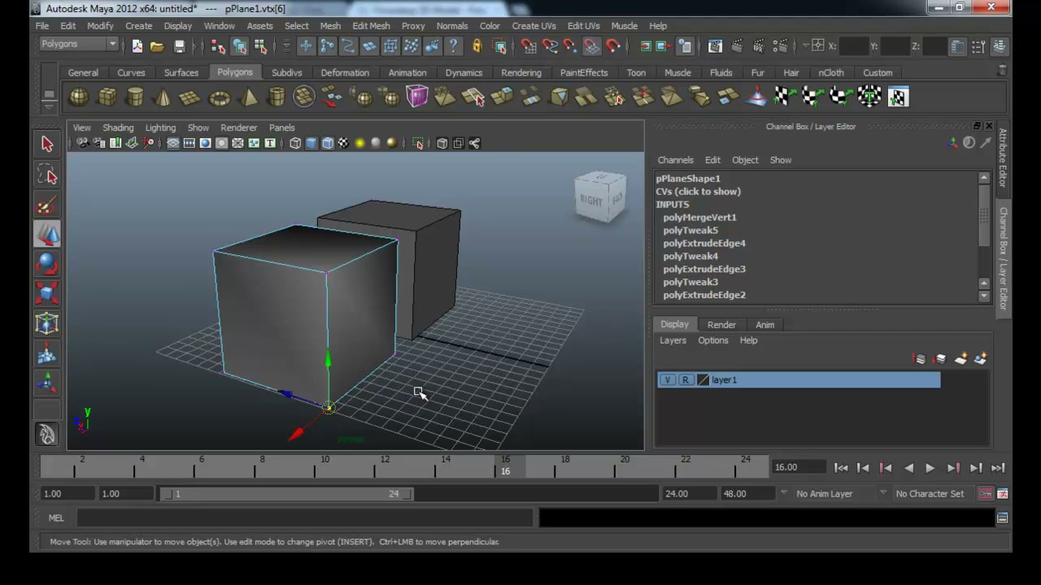Create a polygon sphere from shelf
The image size is (1041, 585).
click(78, 97)
